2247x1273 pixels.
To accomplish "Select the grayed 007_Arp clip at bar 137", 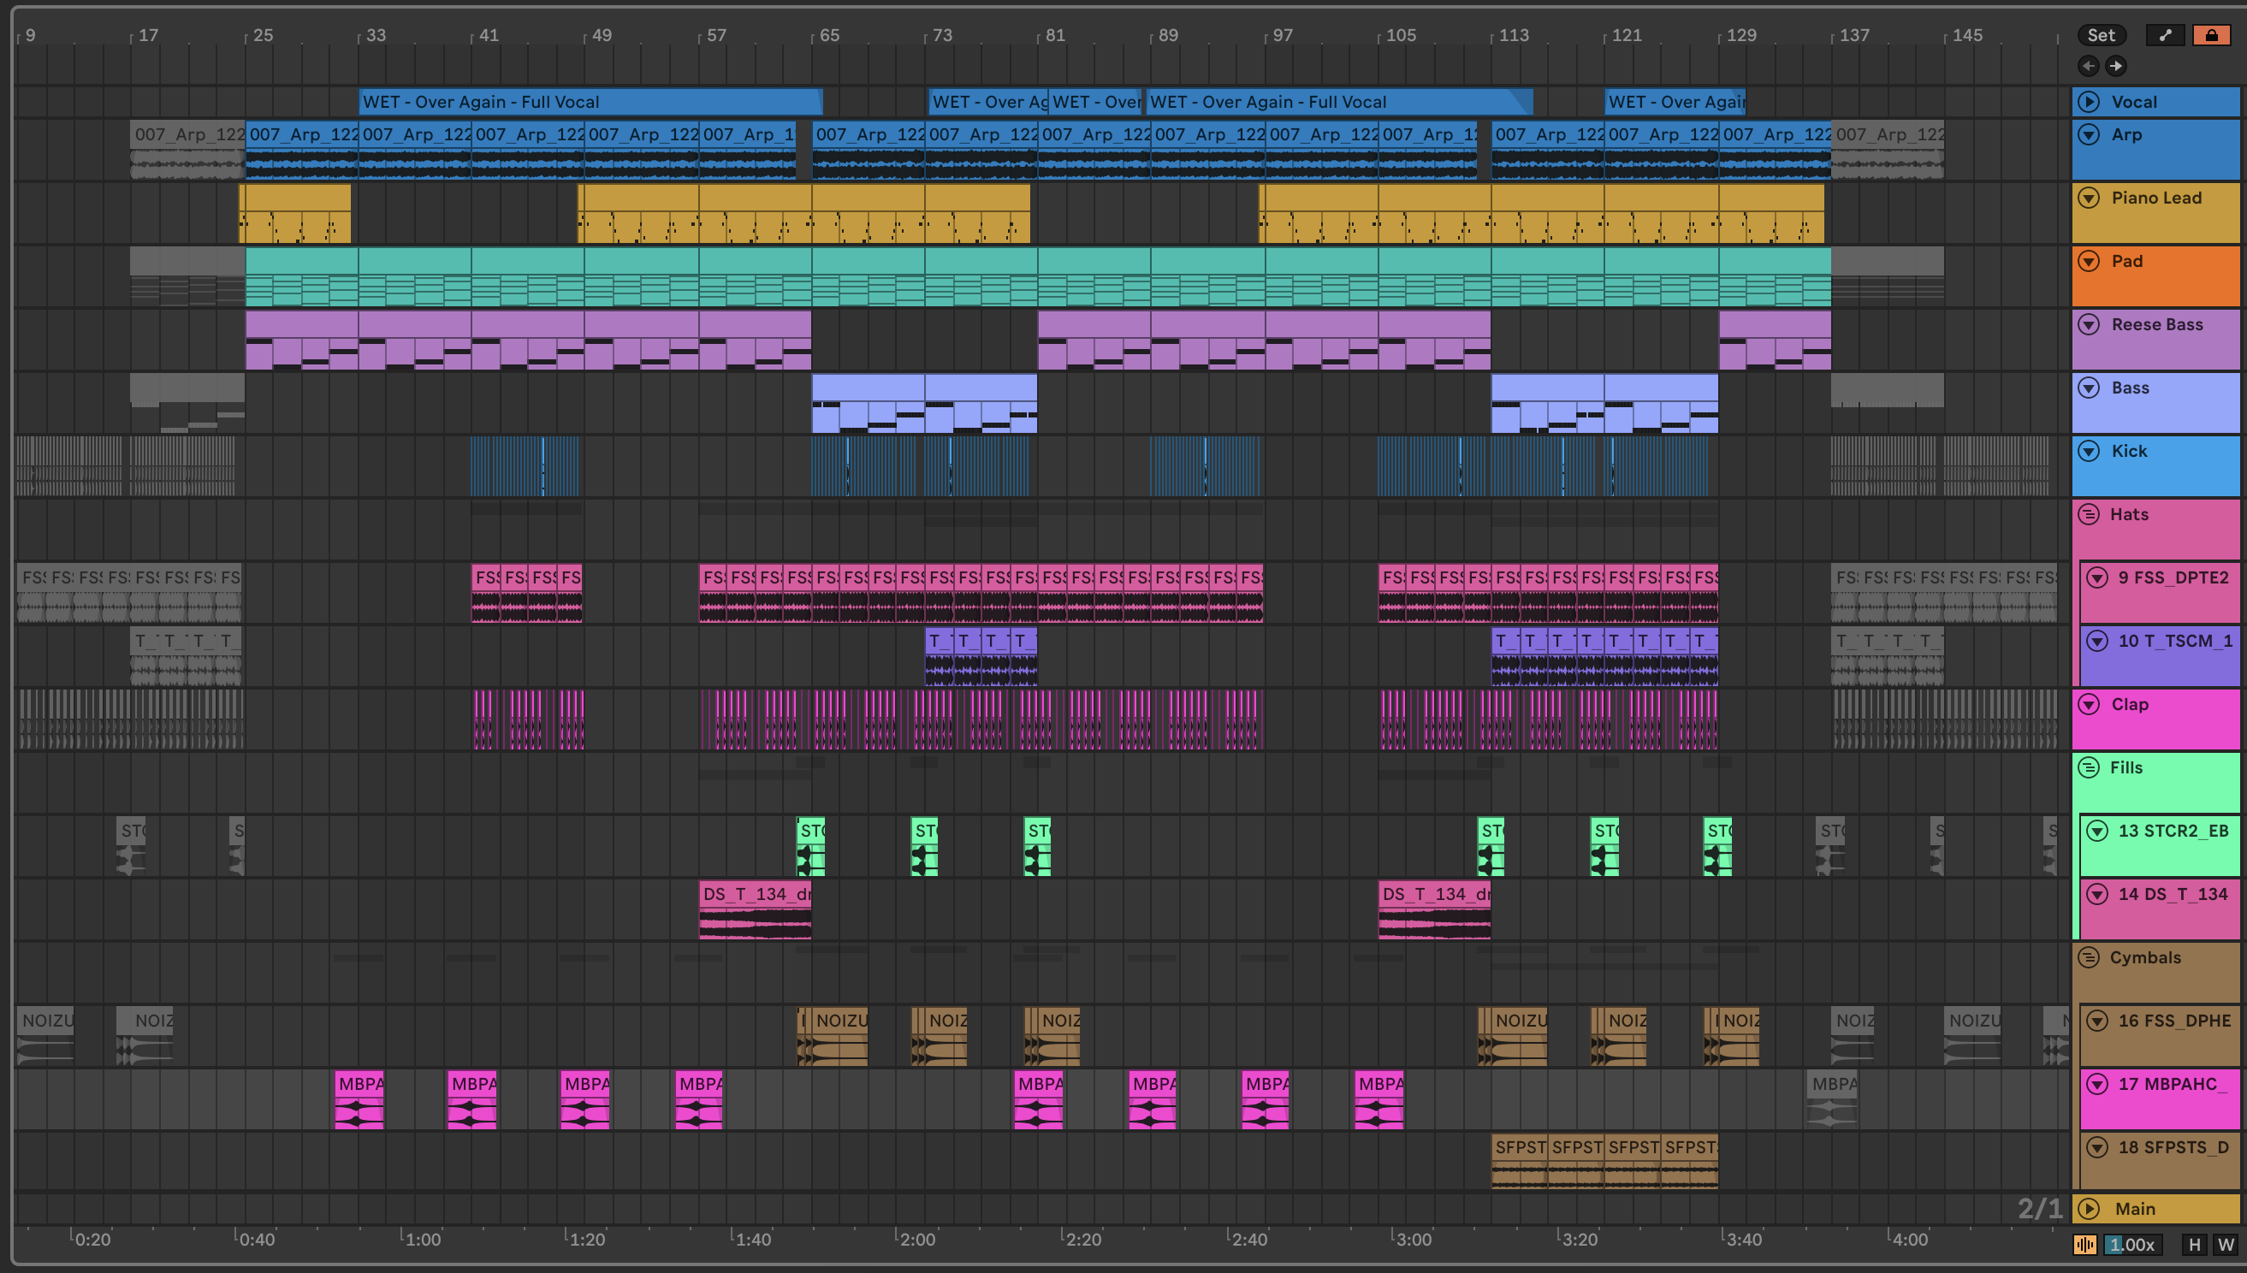I will point(1888,150).
